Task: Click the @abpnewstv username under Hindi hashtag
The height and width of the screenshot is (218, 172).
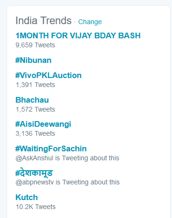Action: (34, 183)
